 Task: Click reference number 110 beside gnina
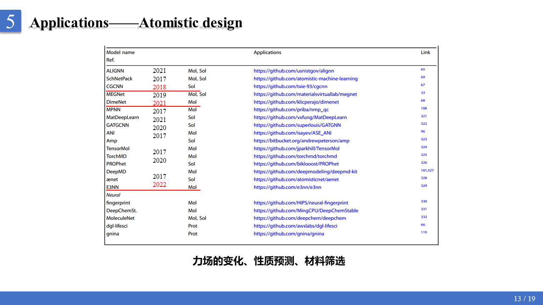(424, 232)
